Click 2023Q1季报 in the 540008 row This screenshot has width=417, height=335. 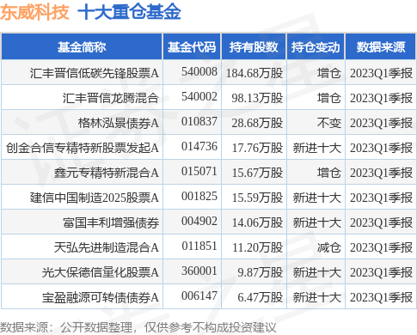coord(381,73)
